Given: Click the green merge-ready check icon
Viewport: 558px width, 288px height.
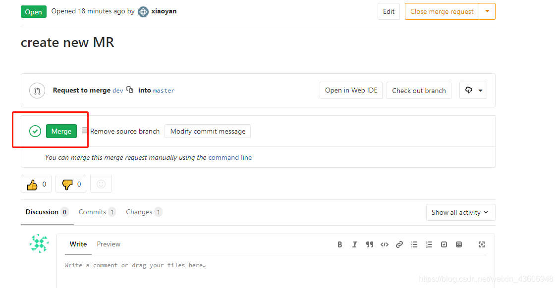Looking at the screenshot, I should click(35, 131).
